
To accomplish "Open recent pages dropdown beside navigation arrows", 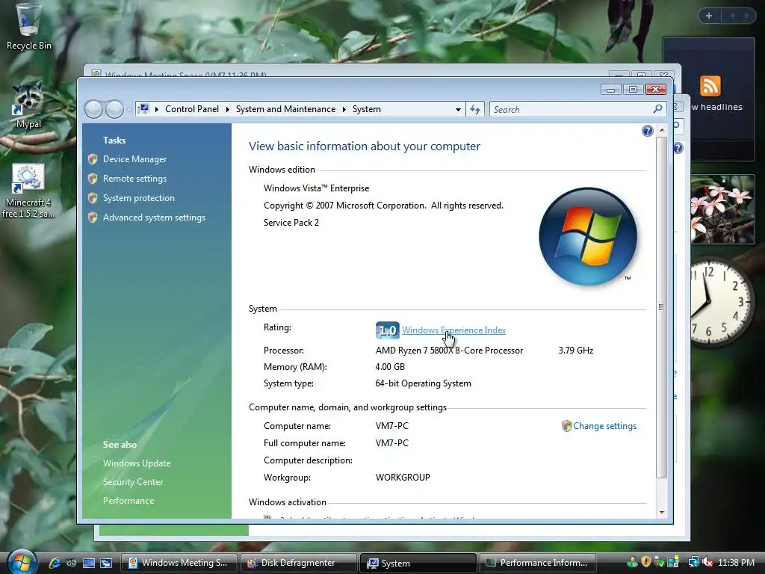I will tap(128, 110).
